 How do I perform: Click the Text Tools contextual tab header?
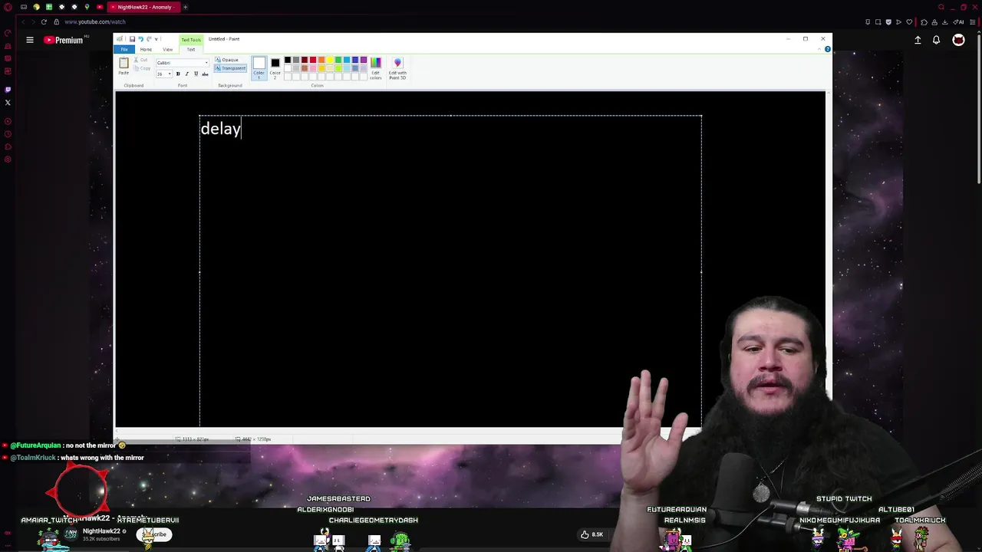[191, 40]
